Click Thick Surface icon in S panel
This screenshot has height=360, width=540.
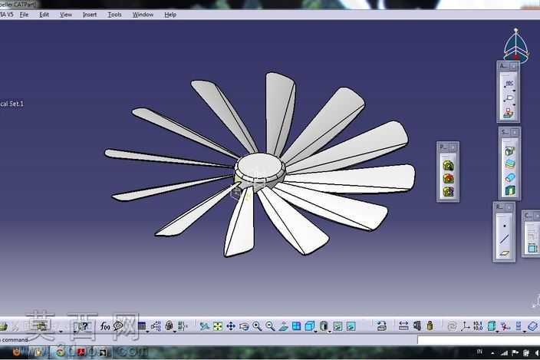tap(509, 164)
